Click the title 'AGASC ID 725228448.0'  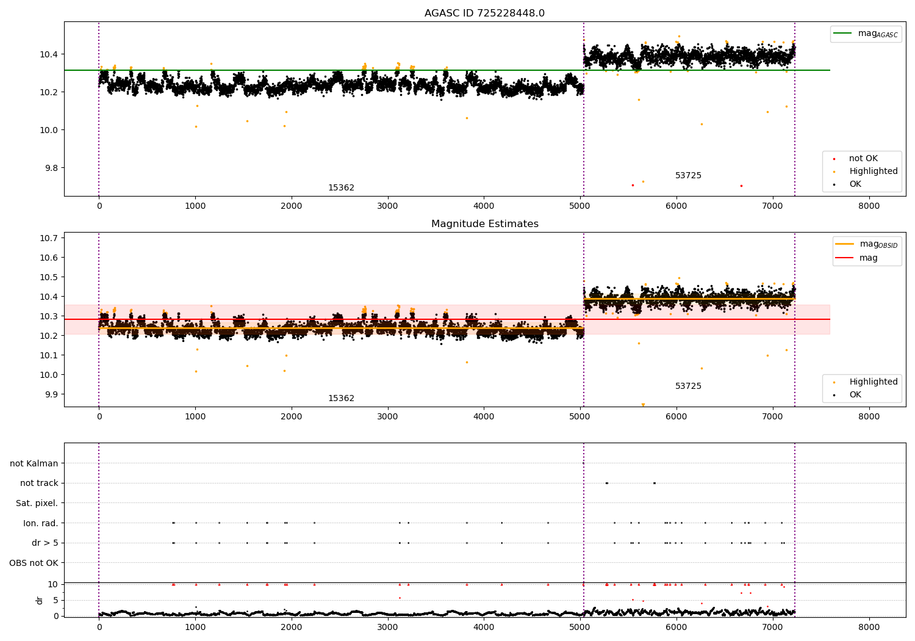tap(484, 13)
